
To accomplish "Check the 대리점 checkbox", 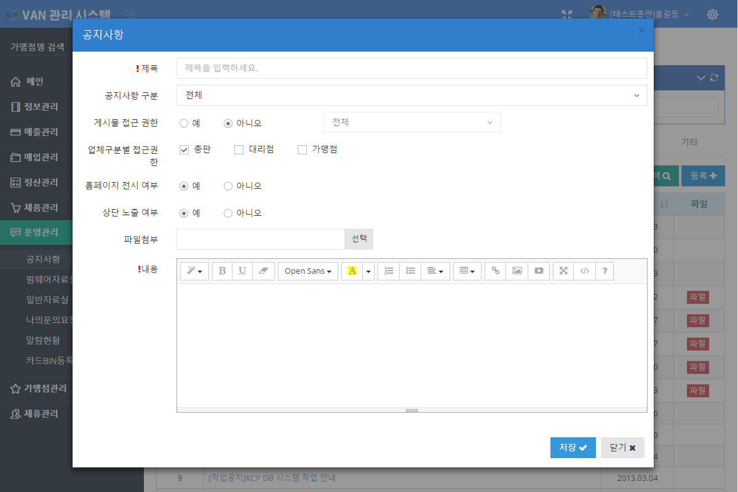I will [239, 149].
